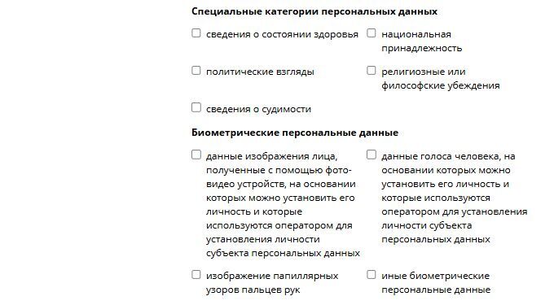Click the label text 'политические взгляды'
554x305 pixels.
(x=260, y=72)
